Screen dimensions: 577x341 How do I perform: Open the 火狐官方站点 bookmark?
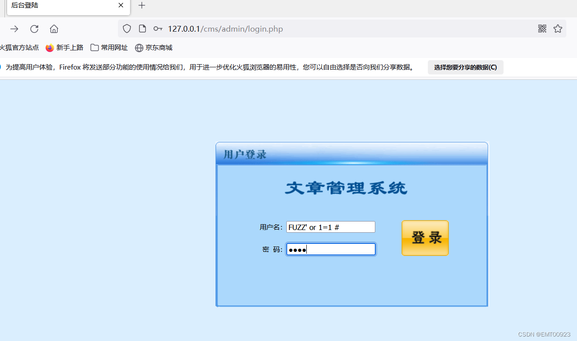click(19, 48)
